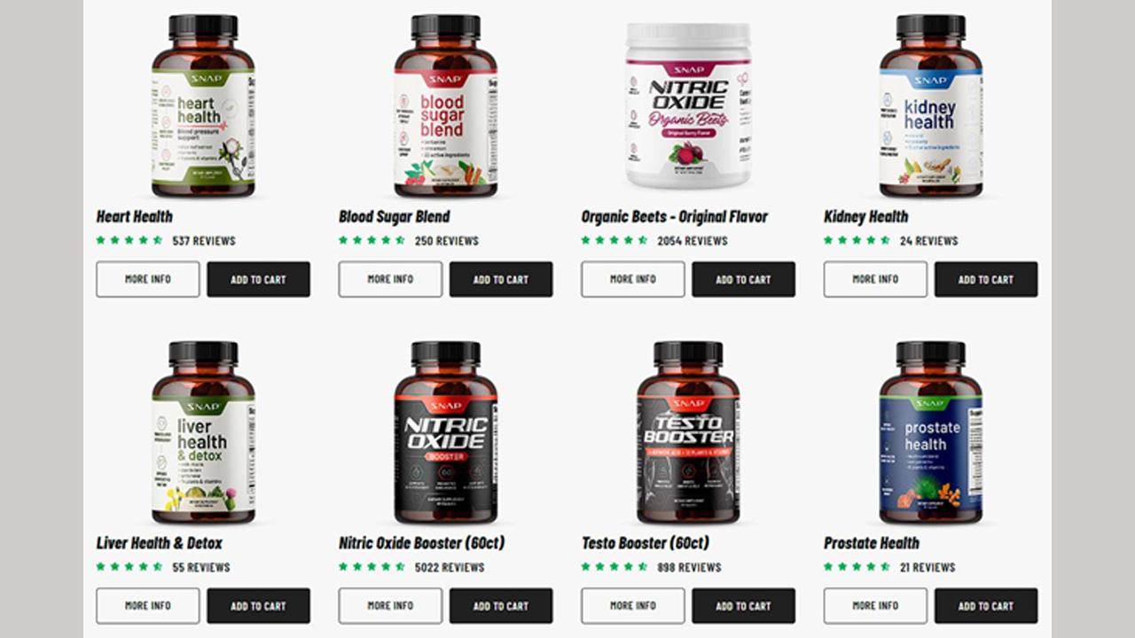
Task: Open the Organic Beets - Original Flavor title
Action: point(674,216)
